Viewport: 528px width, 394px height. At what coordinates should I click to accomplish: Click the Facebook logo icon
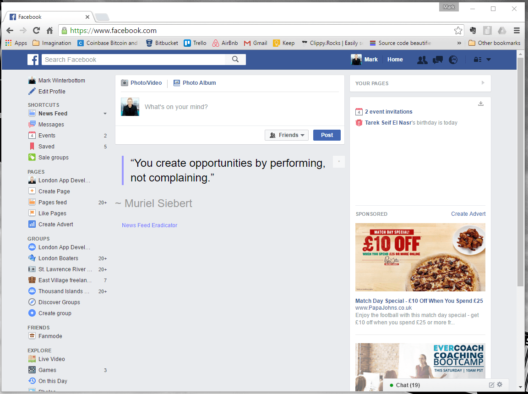click(33, 60)
